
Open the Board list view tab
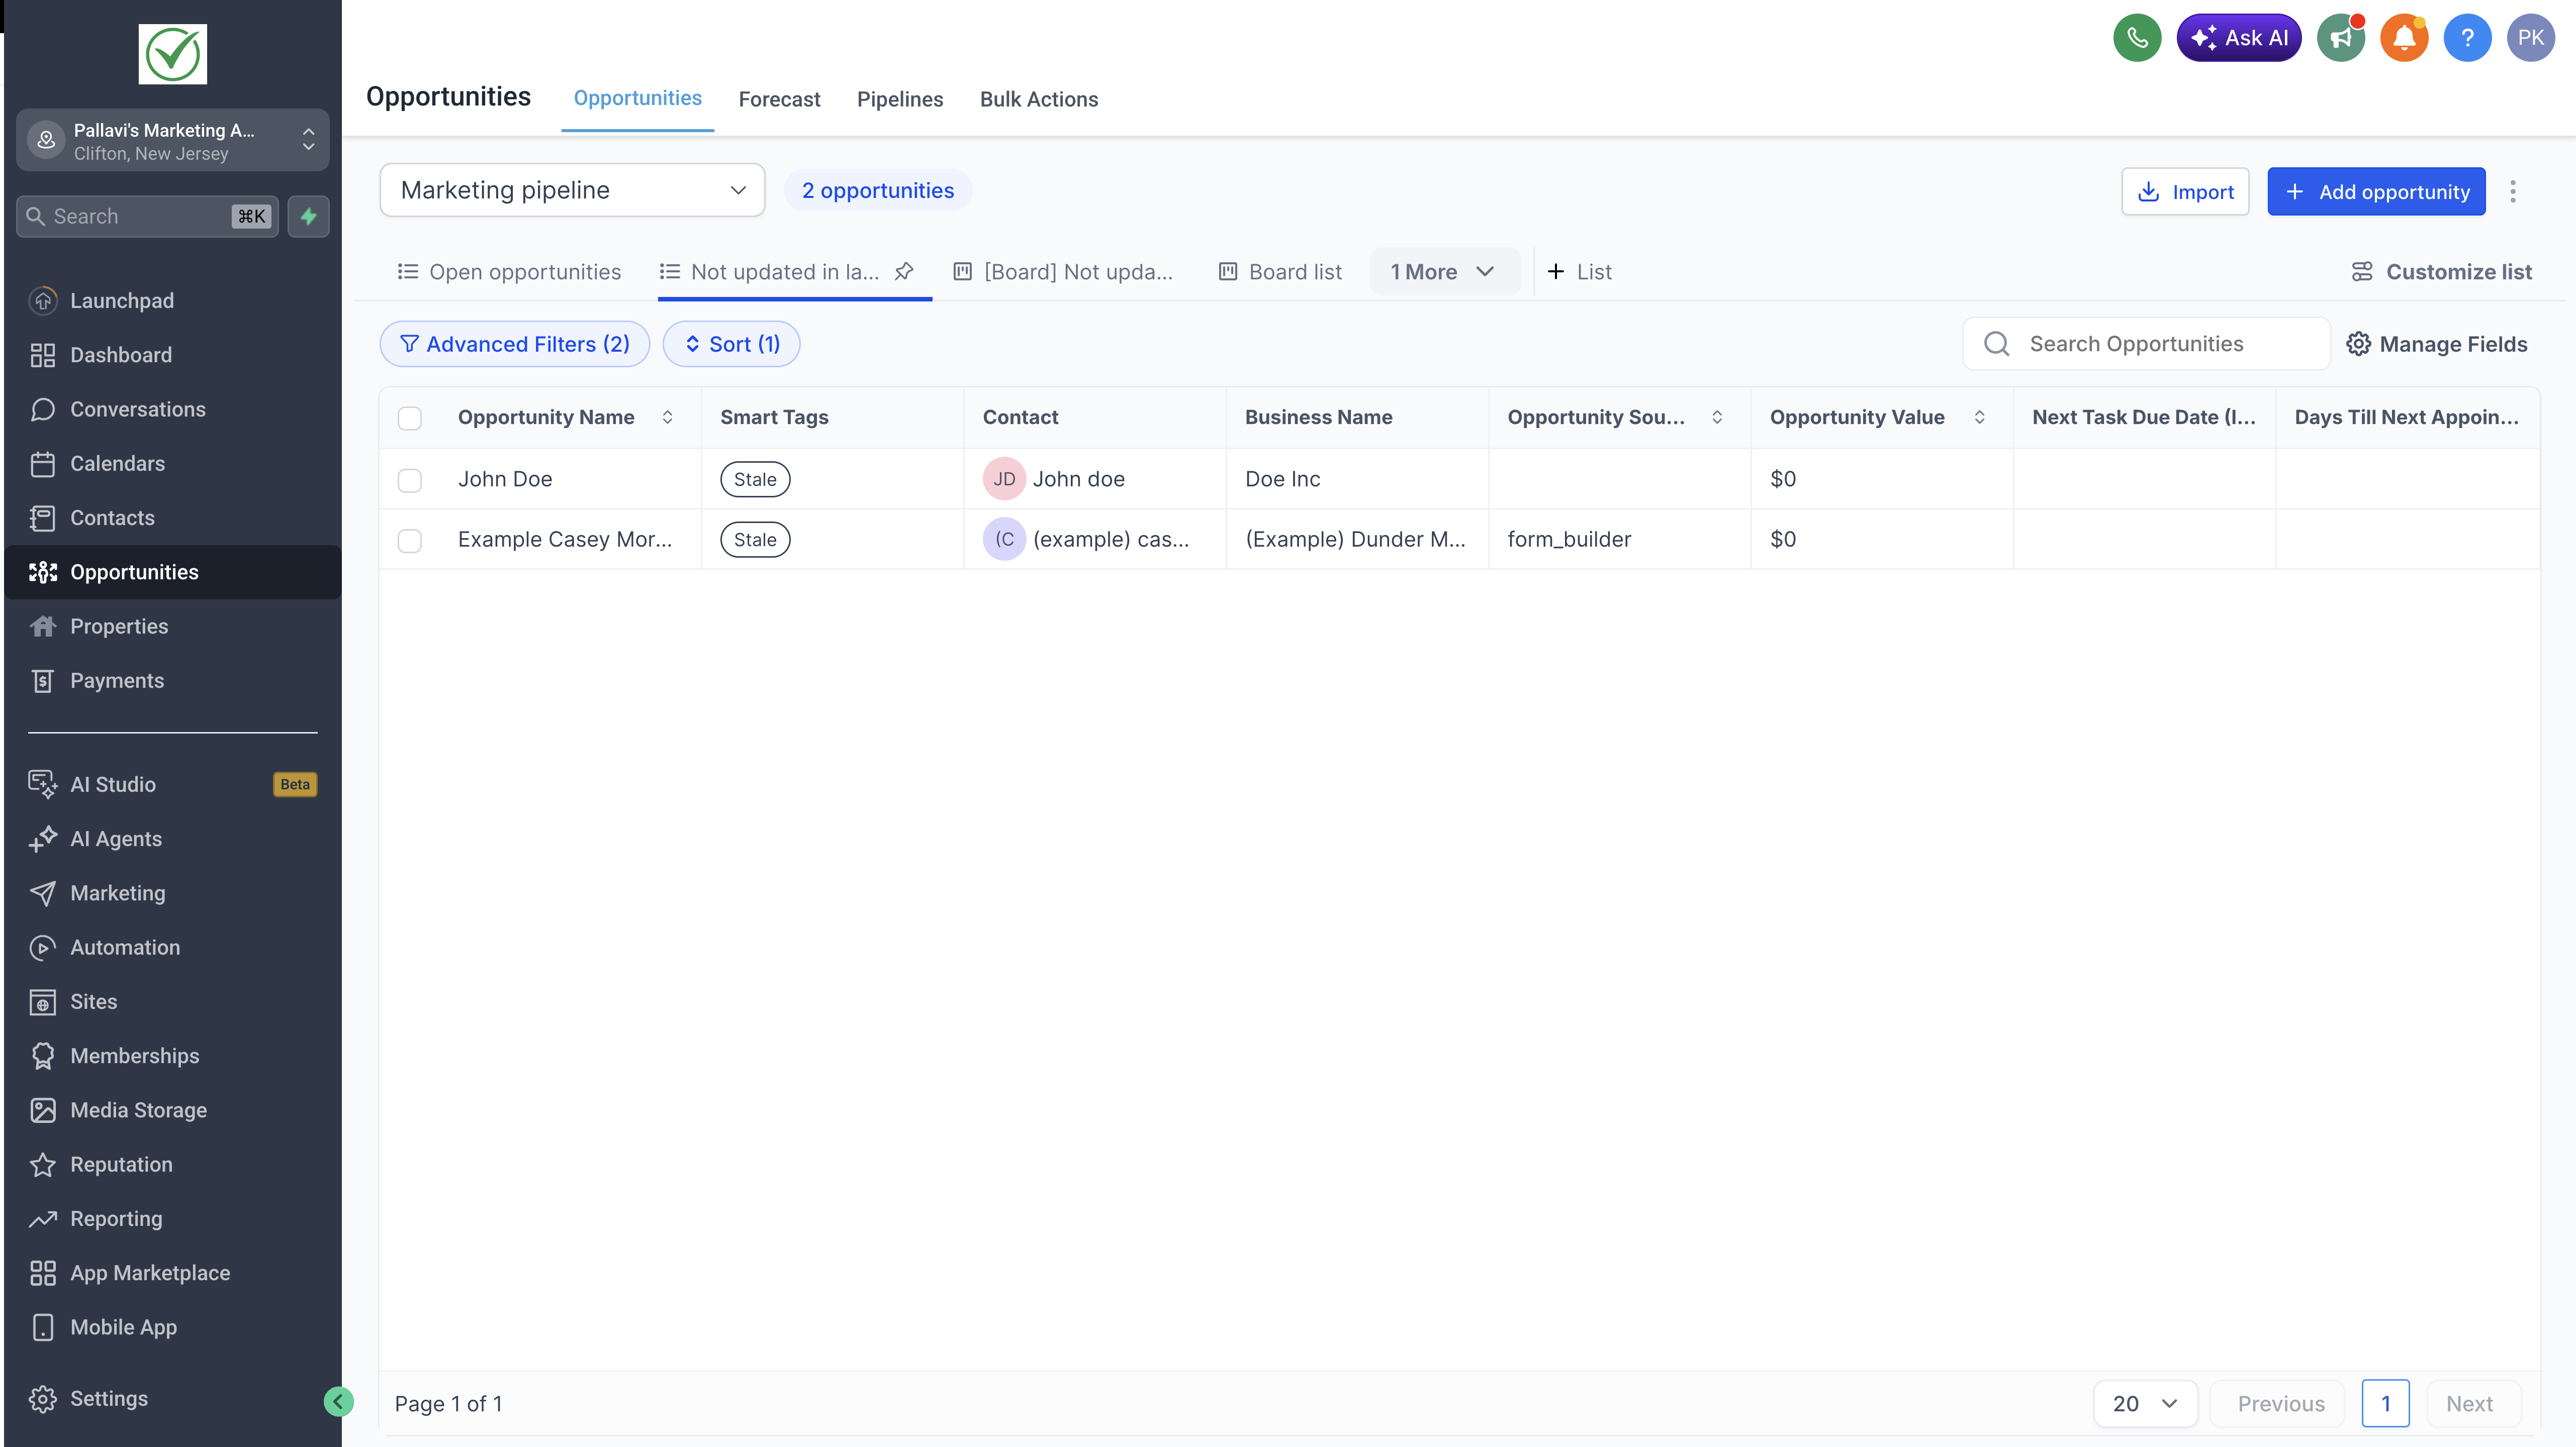(x=1280, y=272)
